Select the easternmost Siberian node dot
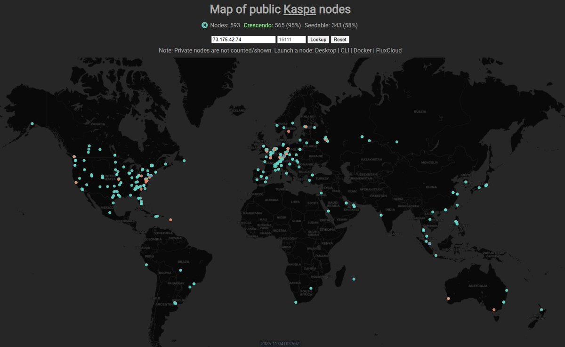The width and height of the screenshot is (565, 347). (397, 142)
